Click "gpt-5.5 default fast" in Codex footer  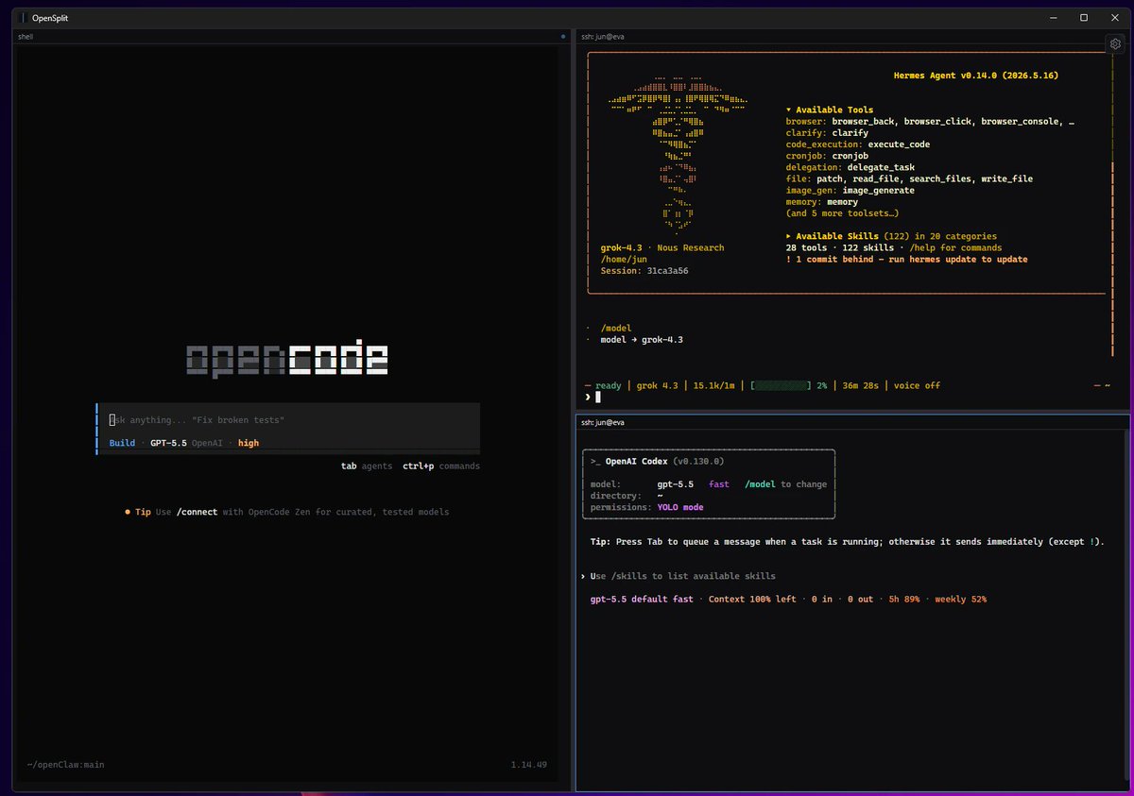click(642, 600)
